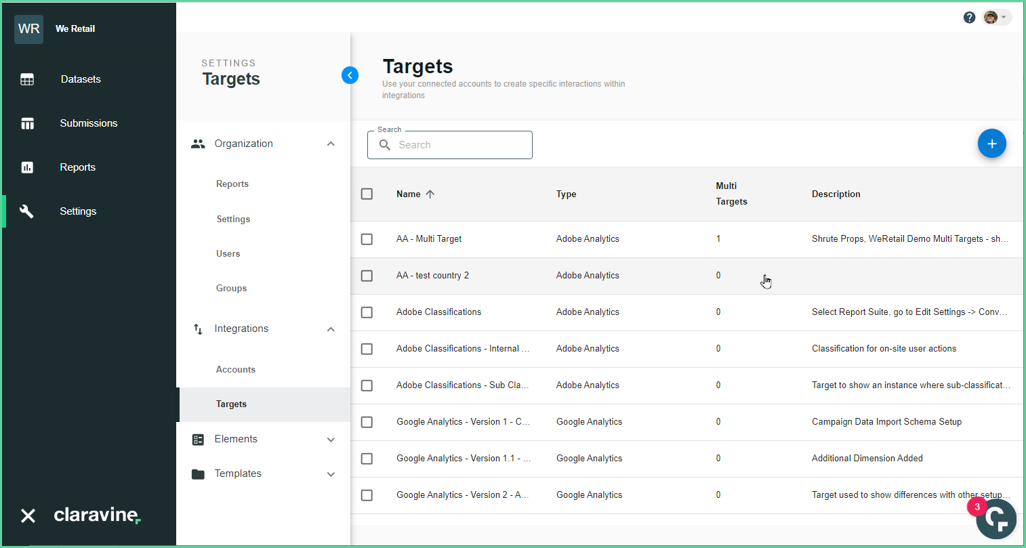Expand the Elements section chevron
This screenshot has width=1026, height=548.
click(x=331, y=440)
